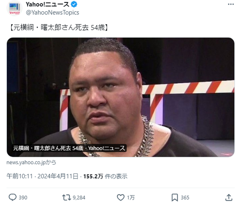236x203 pixels.
Task: Bookmark this post using bookmark icon
Action: click(175, 198)
